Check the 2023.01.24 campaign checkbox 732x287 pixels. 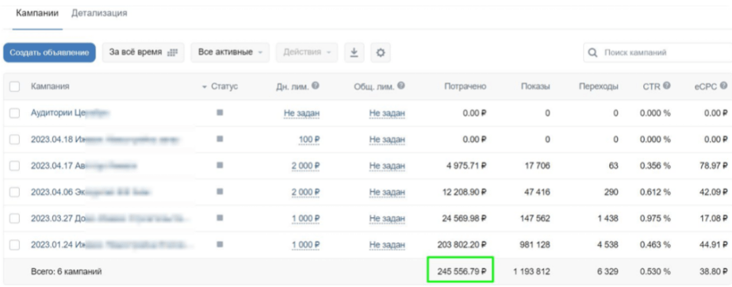pyautogui.click(x=14, y=244)
